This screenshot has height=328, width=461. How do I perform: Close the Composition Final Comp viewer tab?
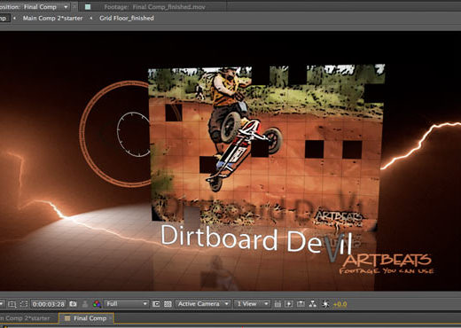pyautogui.click(x=75, y=6)
